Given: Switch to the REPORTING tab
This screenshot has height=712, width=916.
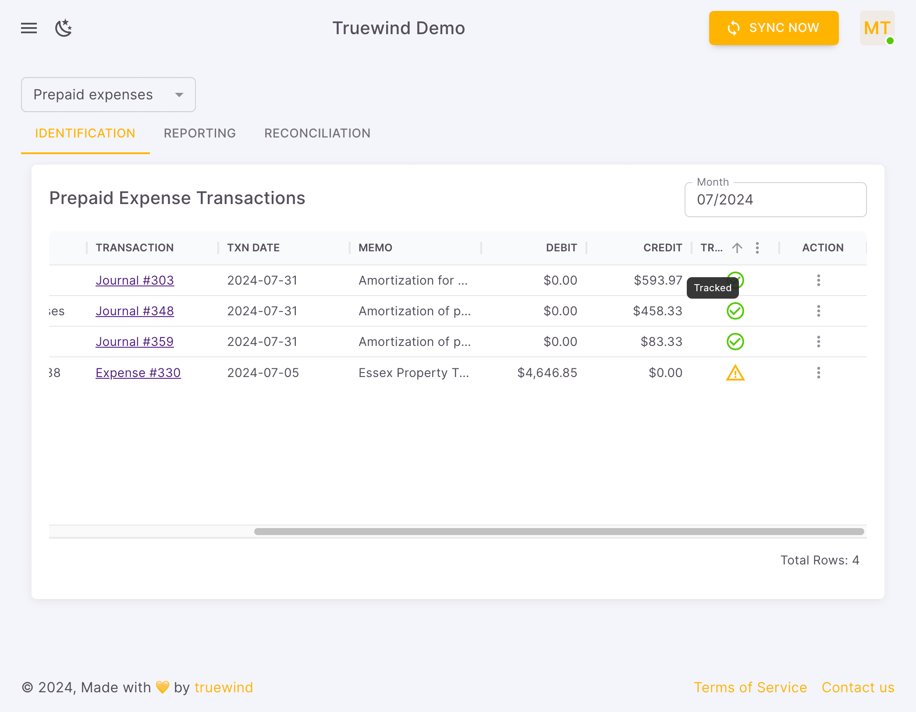Looking at the screenshot, I should pyautogui.click(x=200, y=133).
